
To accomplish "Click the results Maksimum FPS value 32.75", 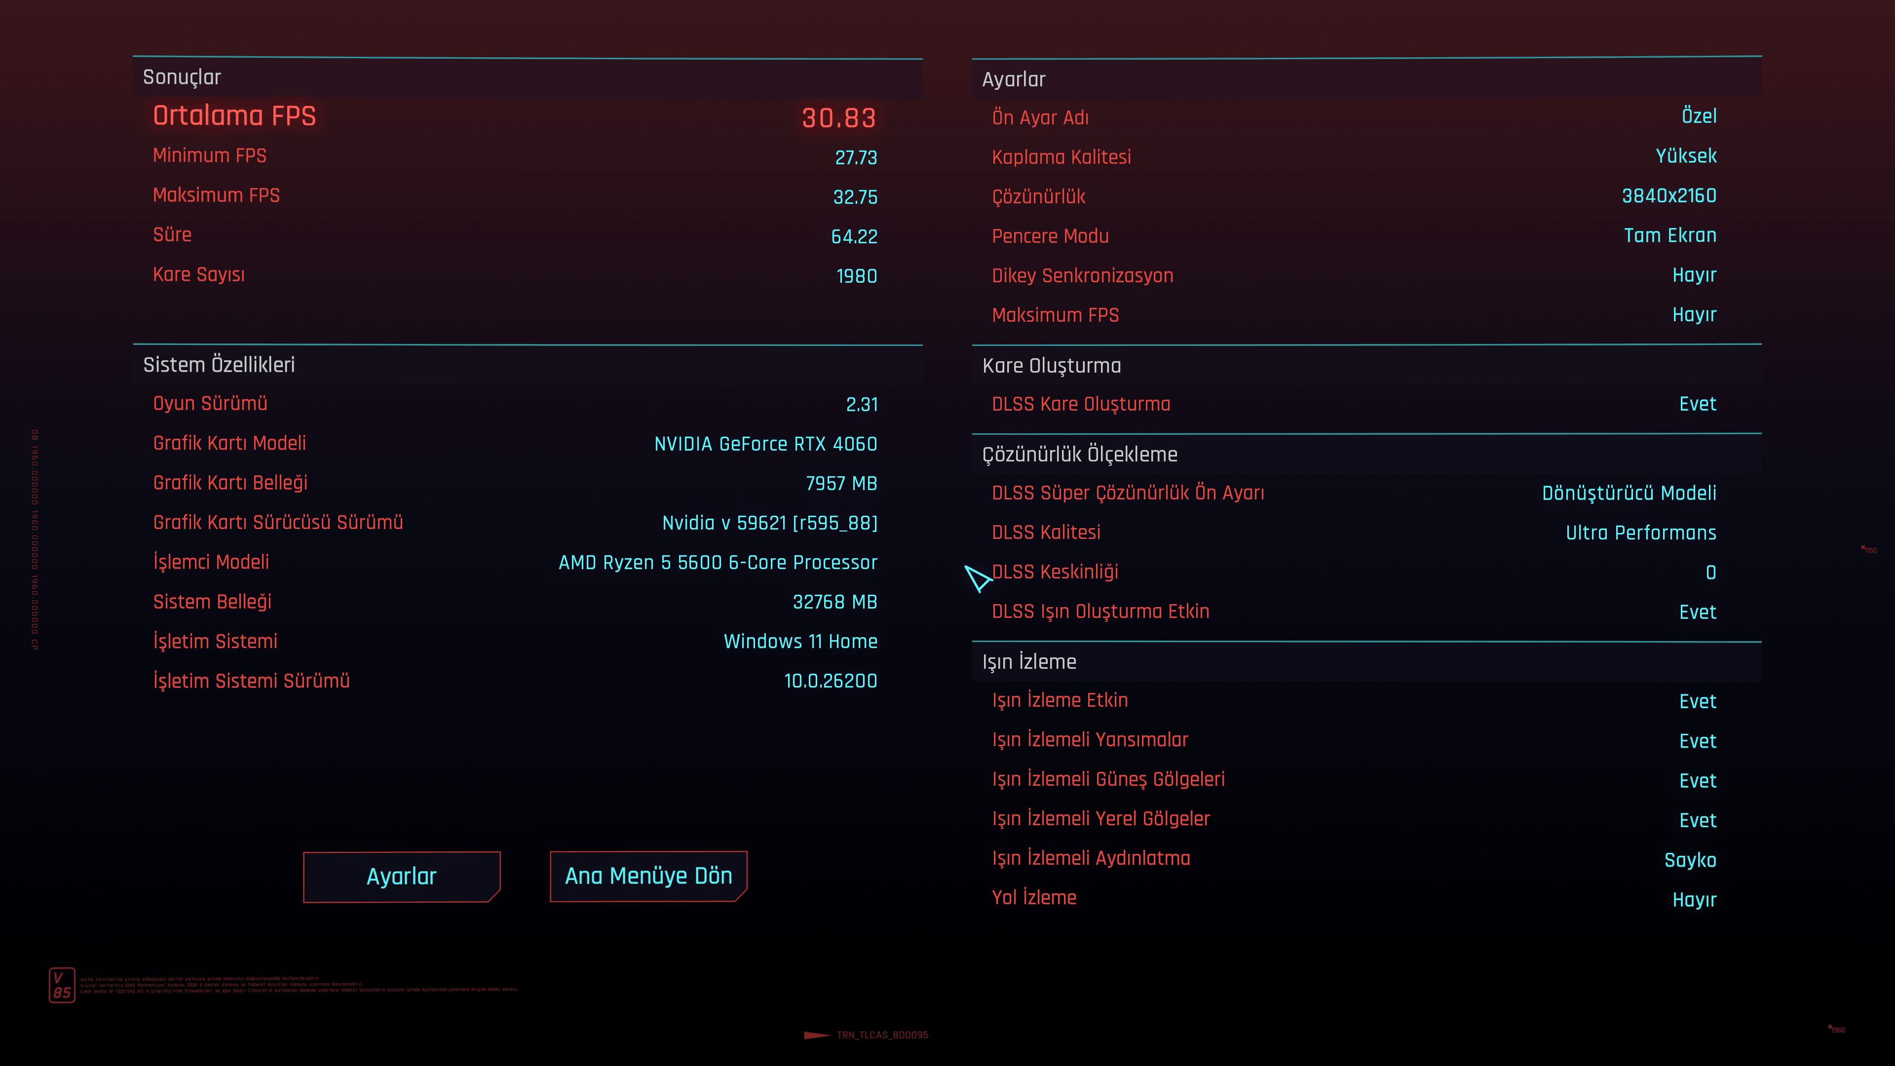I will coord(855,197).
